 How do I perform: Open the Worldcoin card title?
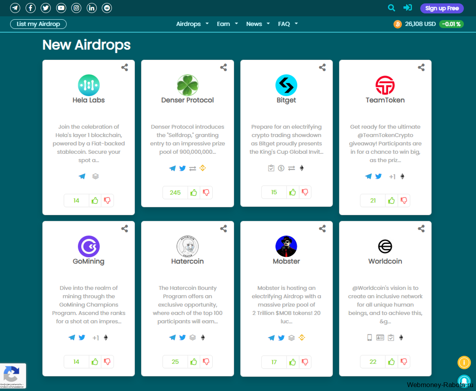tap(385, 261)
